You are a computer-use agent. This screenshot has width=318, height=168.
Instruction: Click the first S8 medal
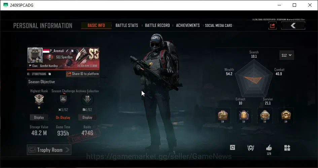click(x=223, y=115)
